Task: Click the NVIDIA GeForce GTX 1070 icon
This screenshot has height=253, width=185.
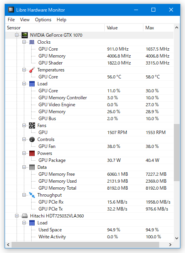Action: coord(25,35)
